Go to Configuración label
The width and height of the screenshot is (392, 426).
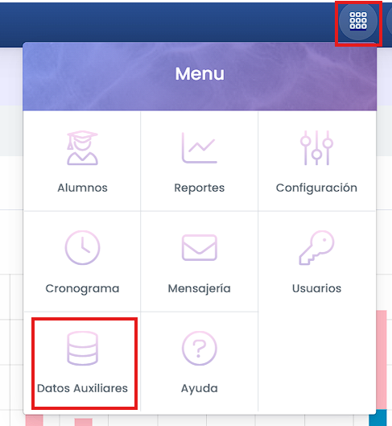pyautogui.click(x=316, y=188)
